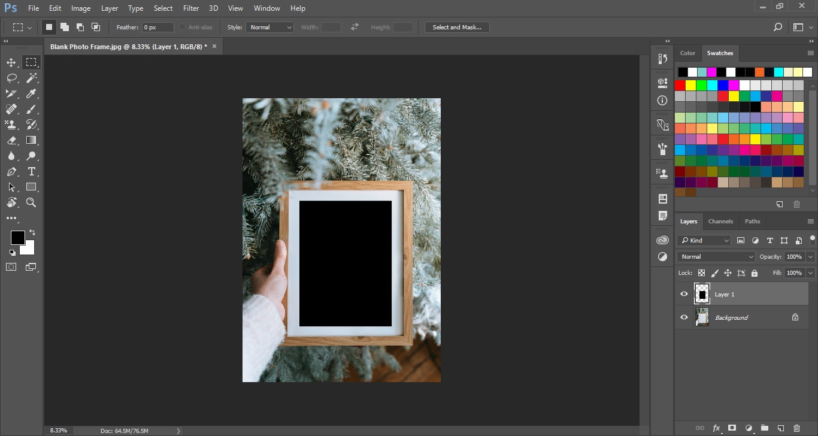Open the Filter menu
818x436 pixels.
(190, 8)
